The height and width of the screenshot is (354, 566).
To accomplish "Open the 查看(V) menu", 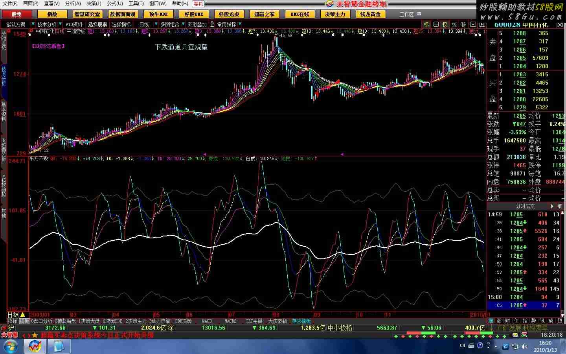I will [x=51, y=4].
